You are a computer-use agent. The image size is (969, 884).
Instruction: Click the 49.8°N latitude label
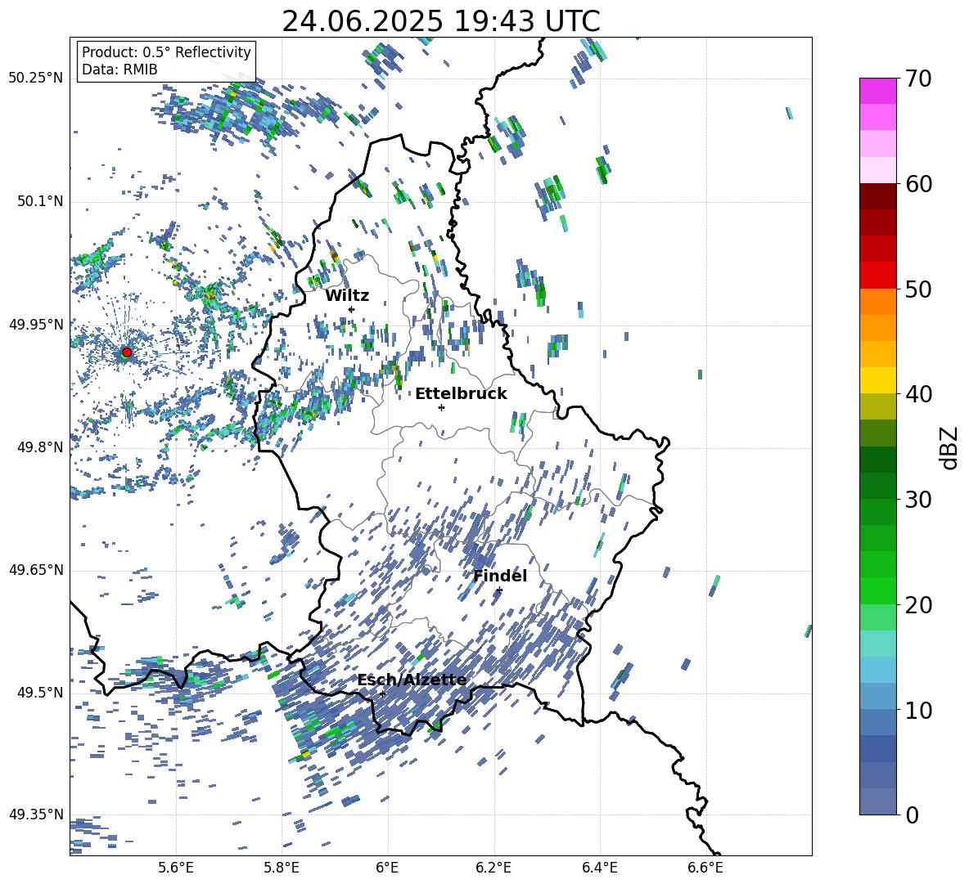pyautogui.click(x=39, y=447)
